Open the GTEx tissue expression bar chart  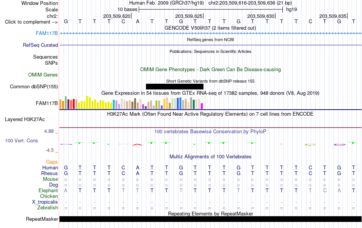coord(131,103)
